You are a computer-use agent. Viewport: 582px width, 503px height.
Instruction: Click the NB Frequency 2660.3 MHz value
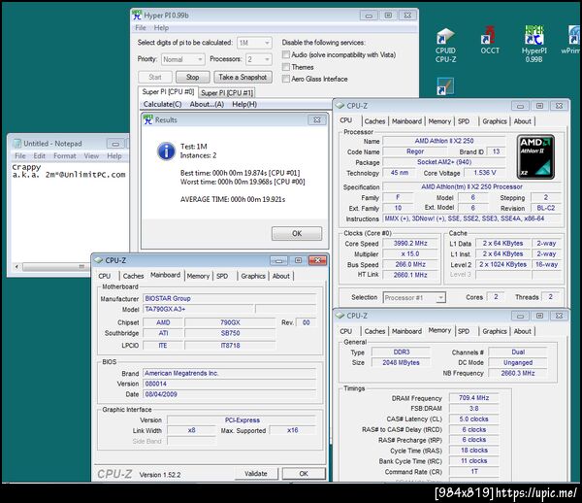pos(518,373)
